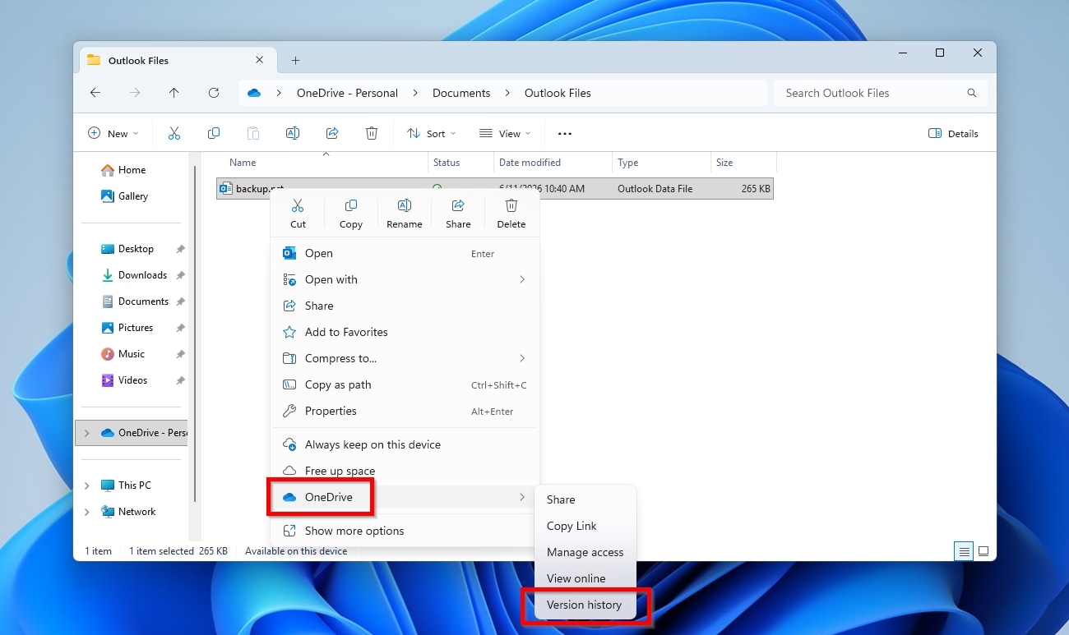
Task: Click toolbar Rename icon
Action: coord(293,133)
